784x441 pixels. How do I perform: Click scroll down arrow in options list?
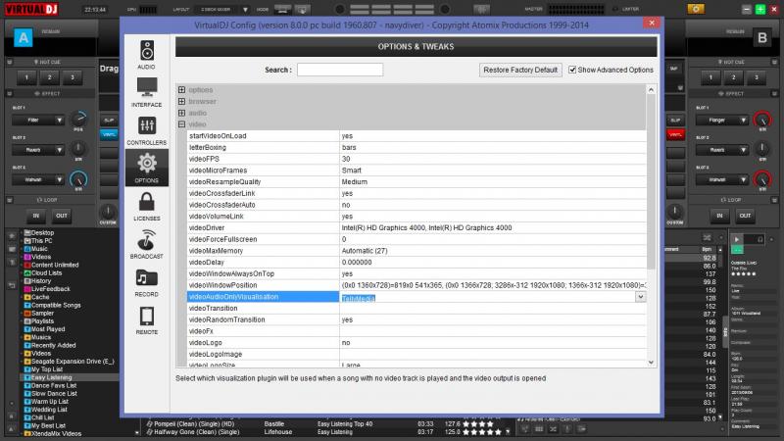651,363
